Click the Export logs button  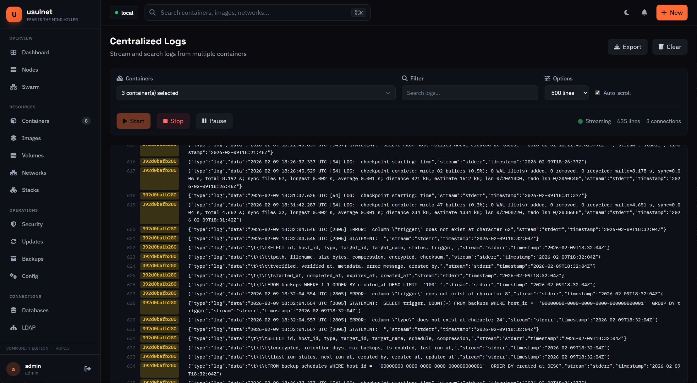coord(627,47)
